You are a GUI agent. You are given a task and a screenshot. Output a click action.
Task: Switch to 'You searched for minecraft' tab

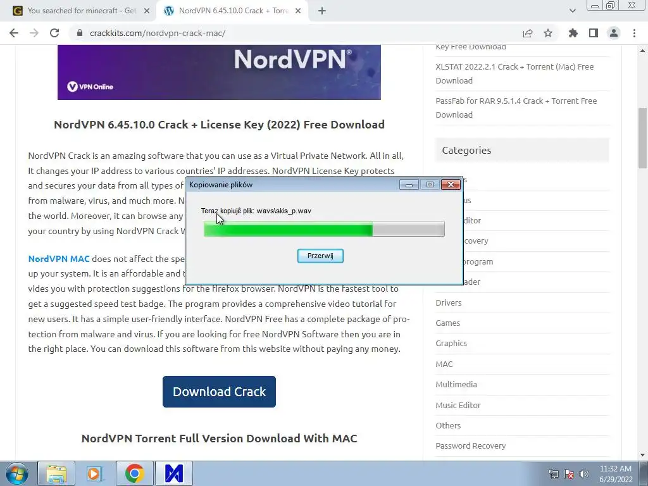click(x=82, y=11)
